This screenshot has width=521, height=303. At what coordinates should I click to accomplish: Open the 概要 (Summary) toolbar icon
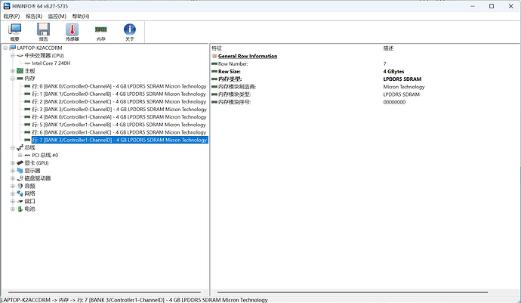15,32
